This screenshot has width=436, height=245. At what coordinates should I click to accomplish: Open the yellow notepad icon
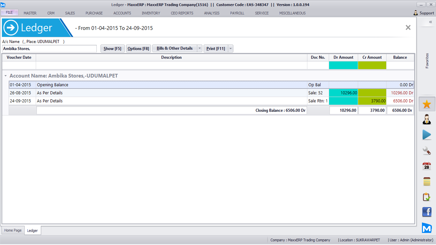pos(427,181)
